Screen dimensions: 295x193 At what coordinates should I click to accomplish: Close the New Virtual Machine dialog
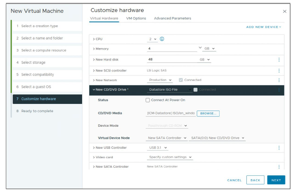285,11
